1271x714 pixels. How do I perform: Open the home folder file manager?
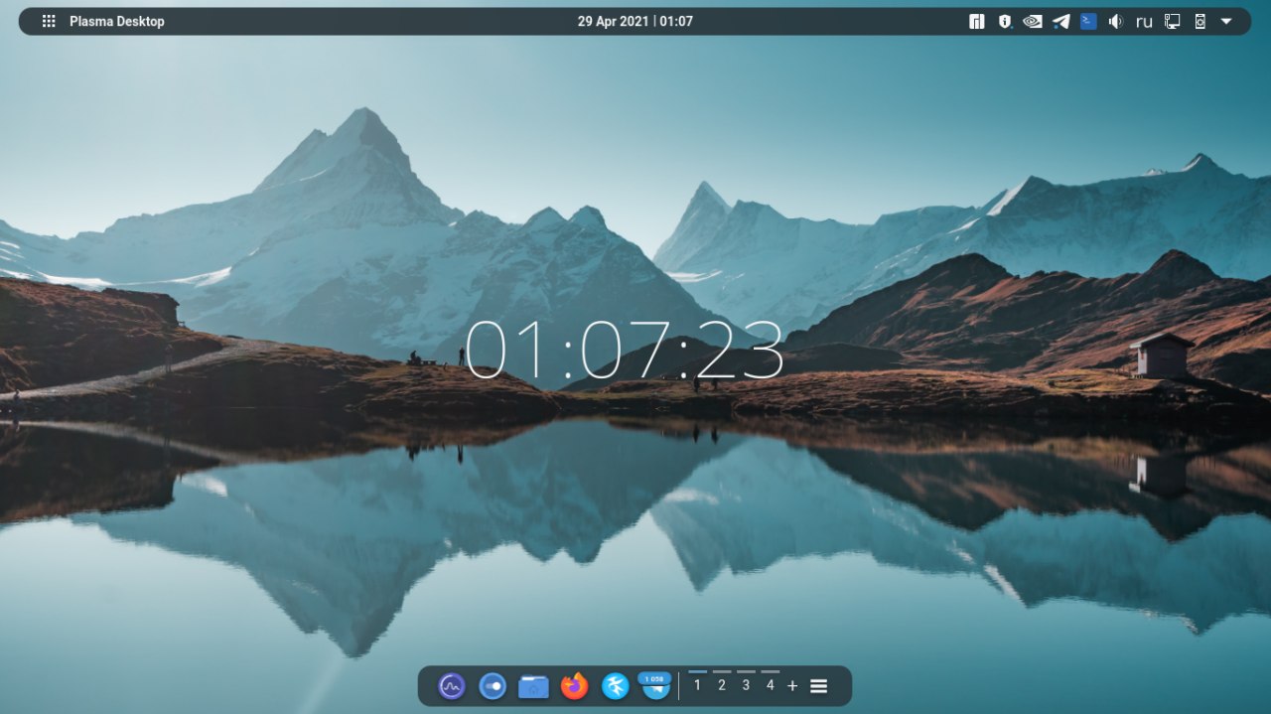[x=533, y=686]
